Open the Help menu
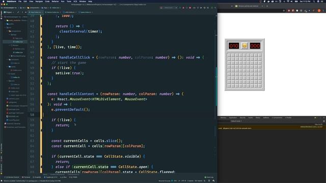326x183 pixels. click(x=90, y=1)
